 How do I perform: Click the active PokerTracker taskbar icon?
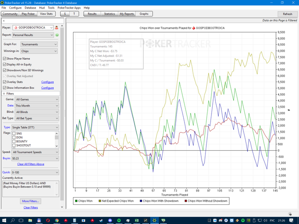pyautogui.click(x=154, y=221)
